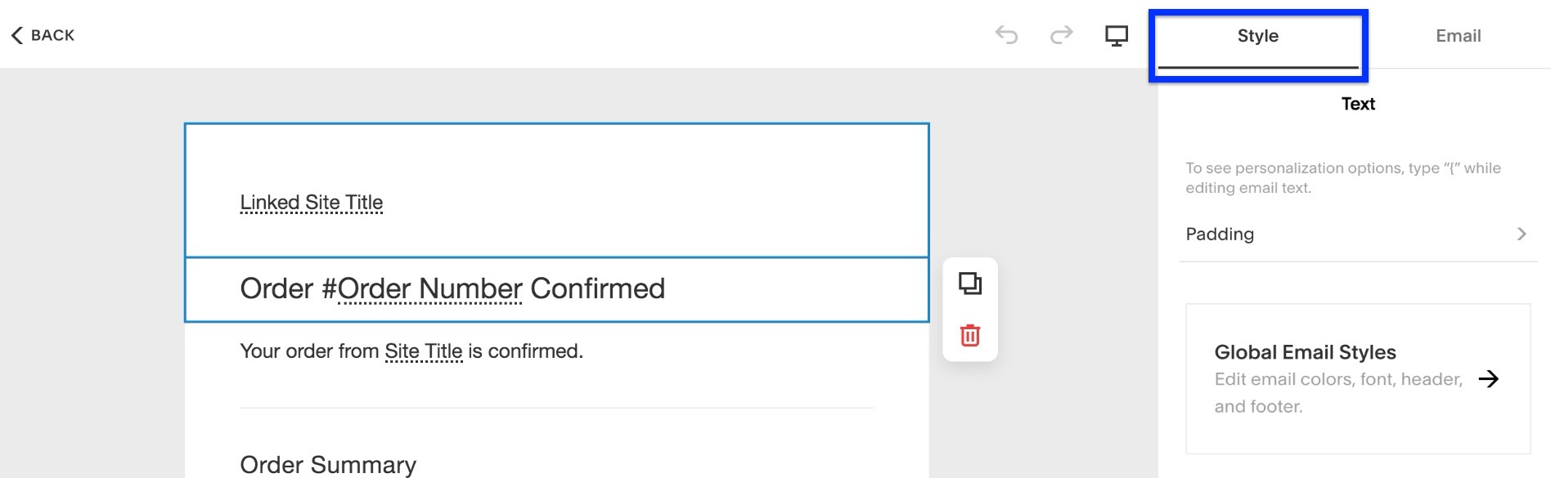Image resolution: width=1551 pixels, height=478 pixels.
Task: Click the word Confirmed in order heading
Action: pos(597,288)
